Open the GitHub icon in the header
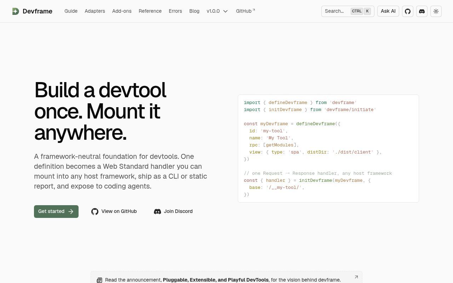The width and height of the screenshot is (453, 283). 408,11
